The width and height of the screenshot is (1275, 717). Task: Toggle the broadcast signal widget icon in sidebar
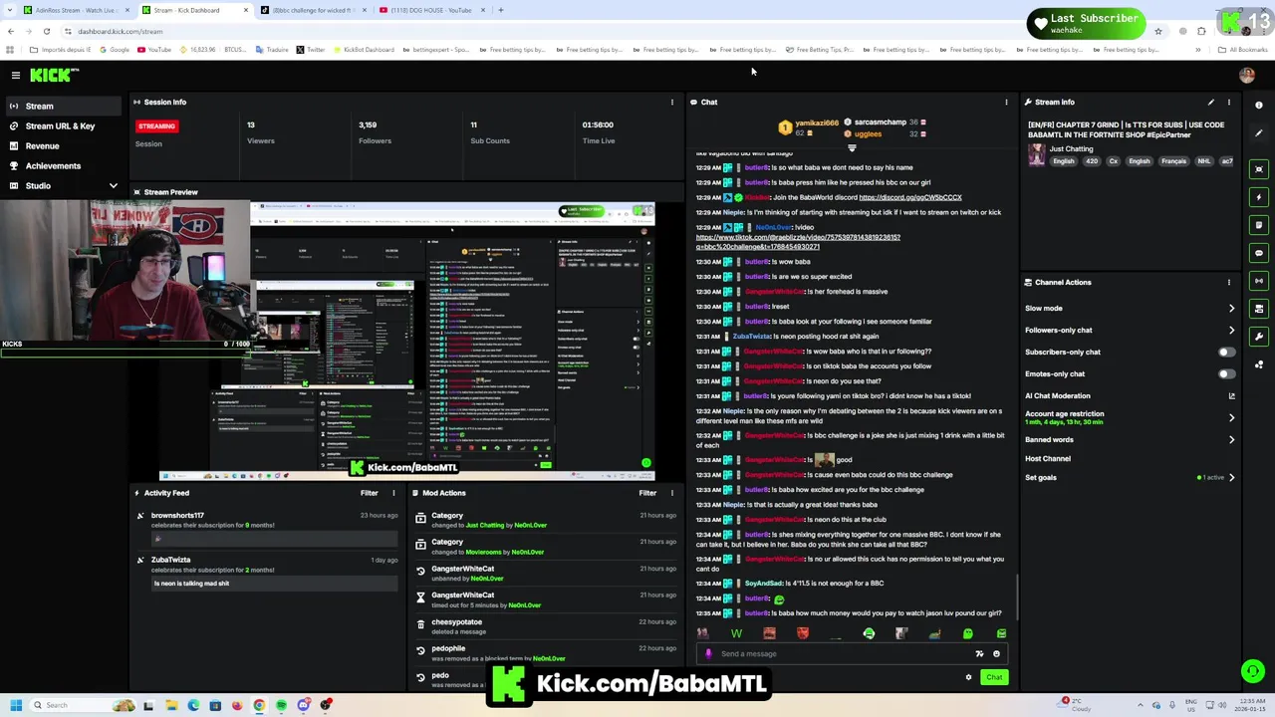(x=1259, y=281)
